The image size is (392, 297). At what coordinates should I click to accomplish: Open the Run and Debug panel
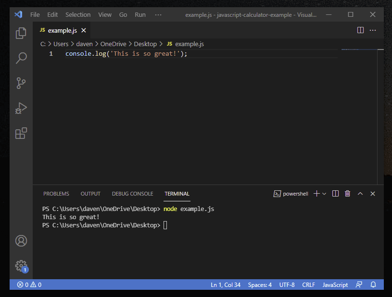[x=21, y=108]
